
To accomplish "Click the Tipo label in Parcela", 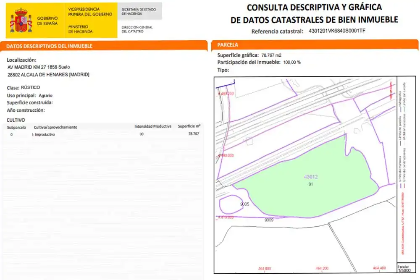I will coord(223,70).
